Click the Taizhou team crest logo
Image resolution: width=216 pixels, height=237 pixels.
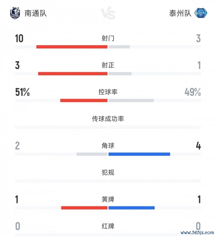click(201, 13)
